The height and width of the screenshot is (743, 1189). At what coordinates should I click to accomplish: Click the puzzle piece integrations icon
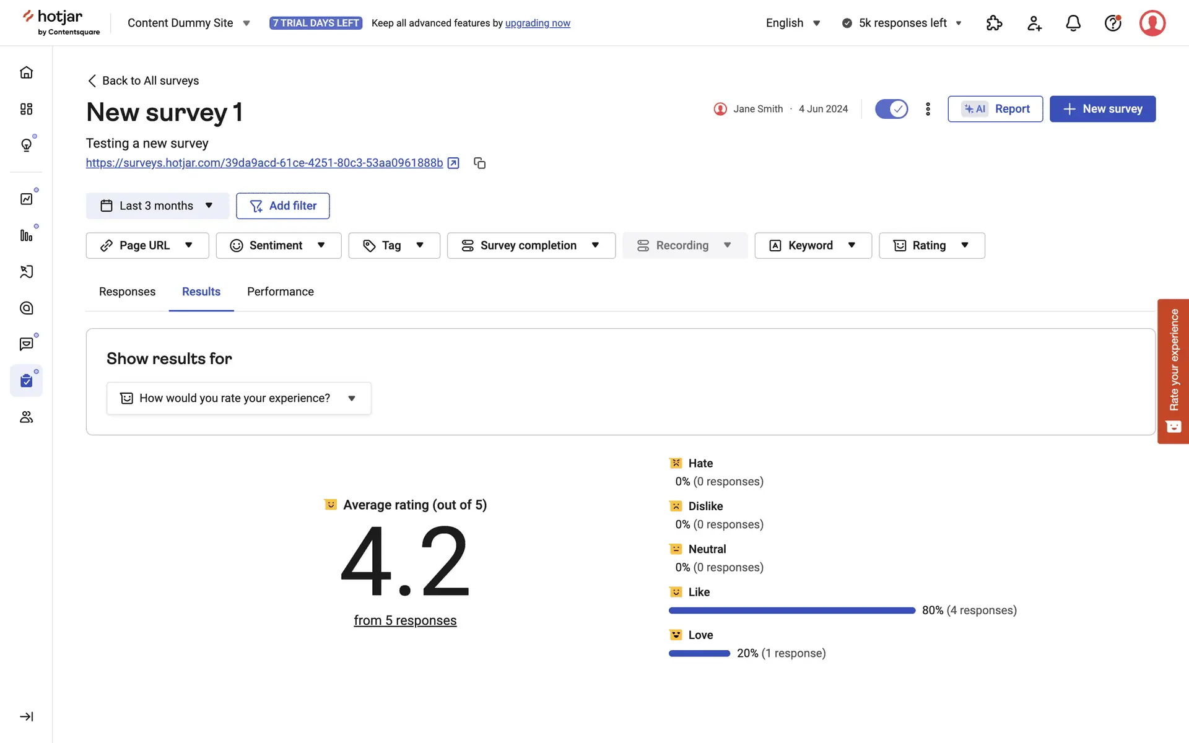tap(994, 24)
